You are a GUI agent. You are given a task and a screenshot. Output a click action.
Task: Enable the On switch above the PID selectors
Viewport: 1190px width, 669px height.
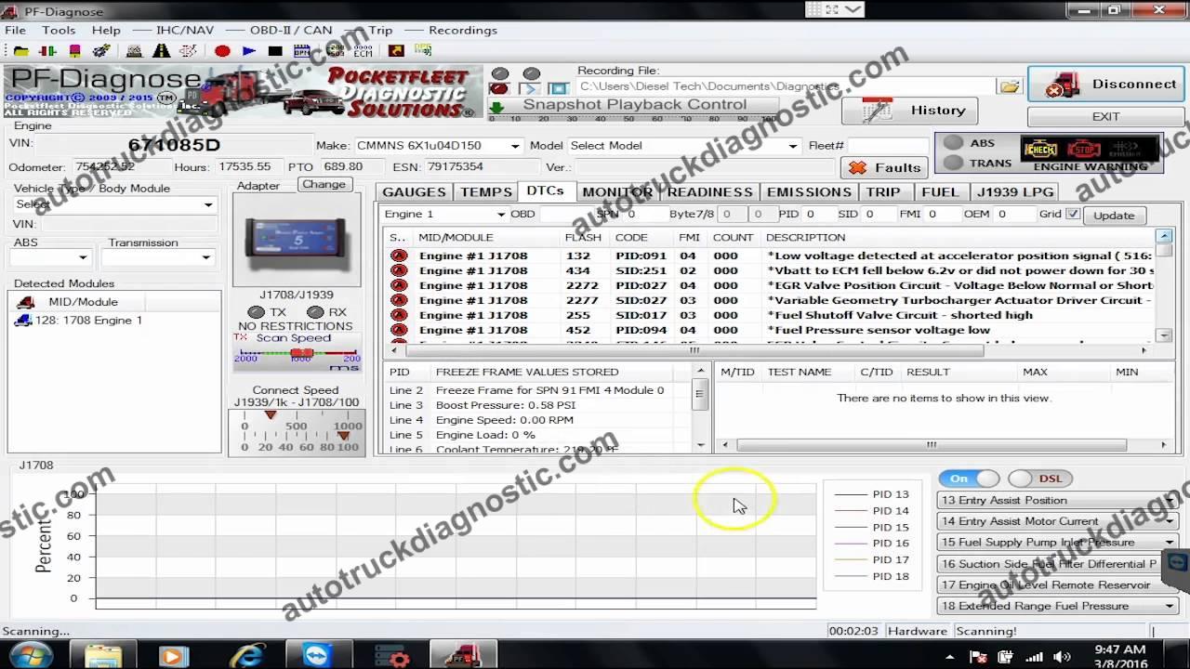(x=967, y=479)
